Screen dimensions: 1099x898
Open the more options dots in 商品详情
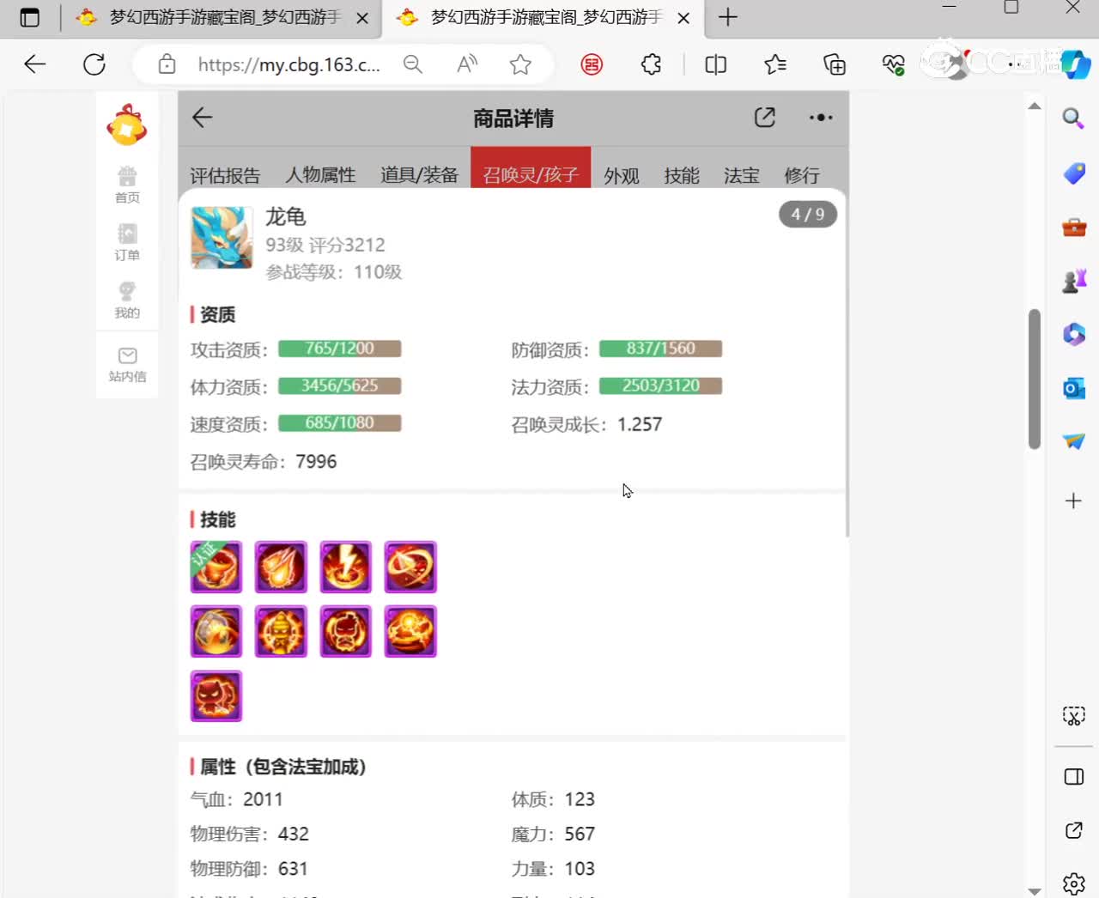821,118
